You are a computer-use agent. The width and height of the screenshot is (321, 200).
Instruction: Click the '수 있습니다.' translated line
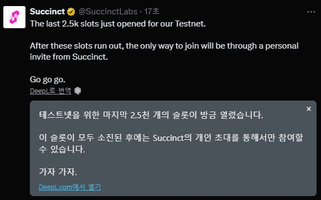click(x=62, y=149)
